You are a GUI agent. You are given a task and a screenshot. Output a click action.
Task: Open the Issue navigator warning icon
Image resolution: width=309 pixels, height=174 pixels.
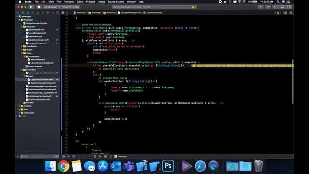coord(38,13)
